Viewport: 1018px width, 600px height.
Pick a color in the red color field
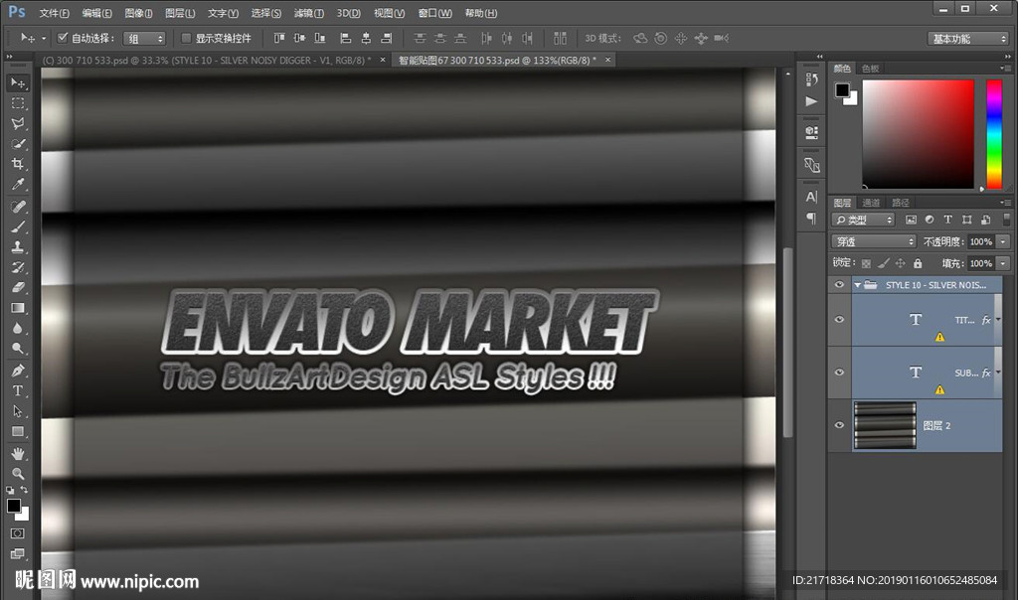pyautogui.click(x=918, y=134)
